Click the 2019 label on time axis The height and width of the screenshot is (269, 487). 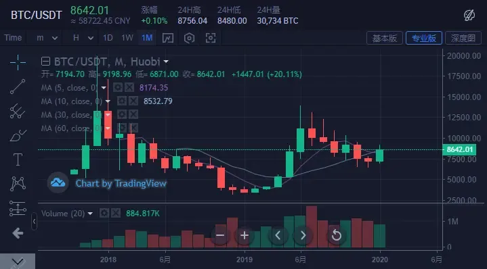245,259
